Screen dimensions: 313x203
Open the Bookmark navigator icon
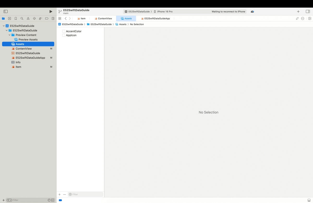[x=16, y=19]
